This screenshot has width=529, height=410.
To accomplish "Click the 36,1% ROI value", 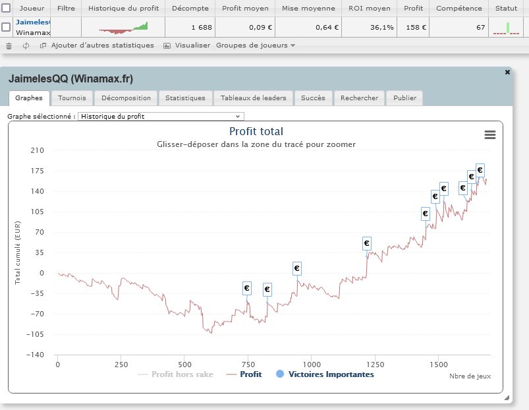I will (x=382, y=27).
